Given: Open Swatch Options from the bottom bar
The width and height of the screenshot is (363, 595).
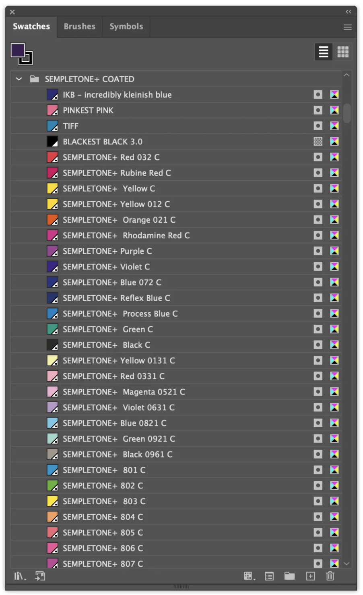Looking at the screenshot, I should (x=269, y=576).
